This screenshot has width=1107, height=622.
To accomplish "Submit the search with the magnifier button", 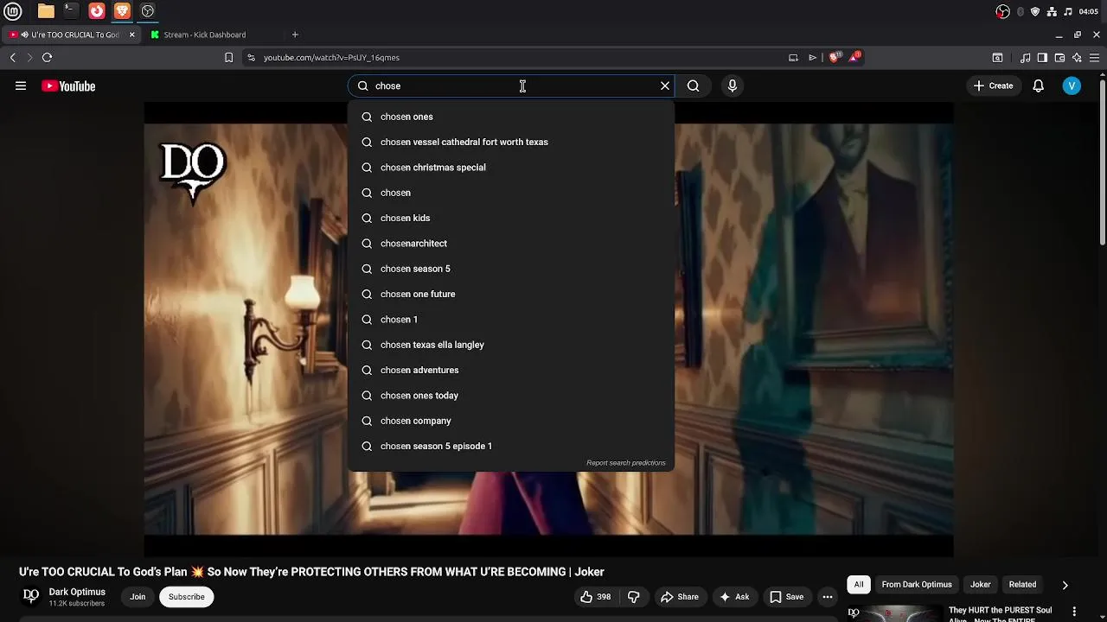I will [693, 86].
